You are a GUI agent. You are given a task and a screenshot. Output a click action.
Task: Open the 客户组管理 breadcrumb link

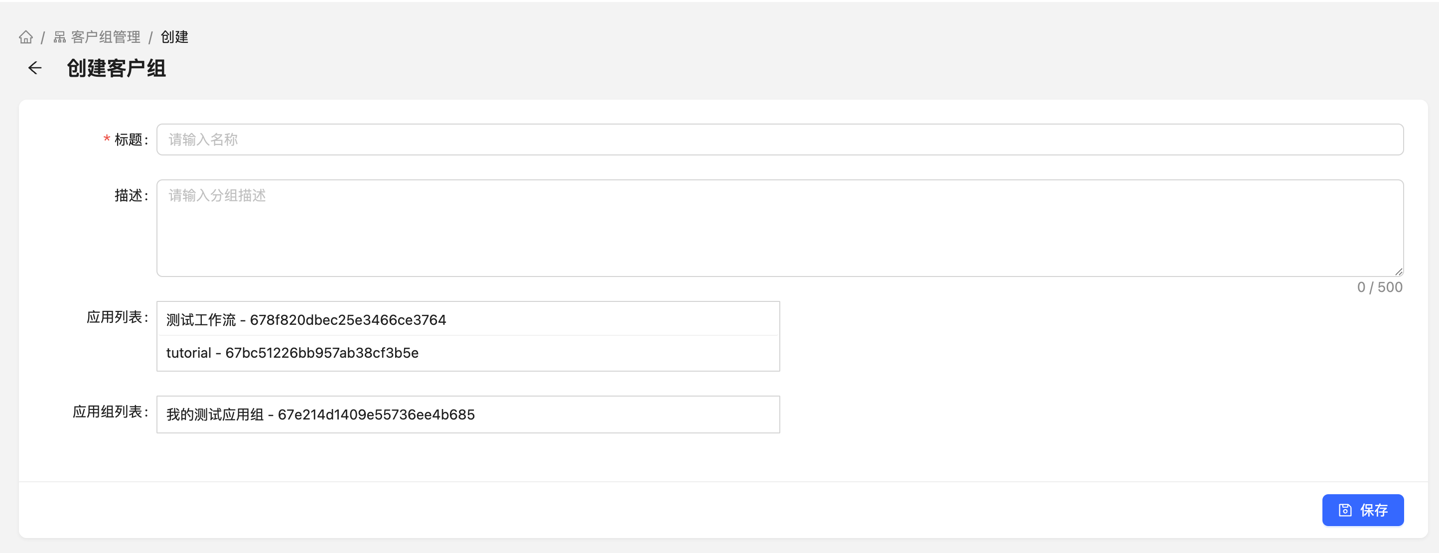coord(106,37)
